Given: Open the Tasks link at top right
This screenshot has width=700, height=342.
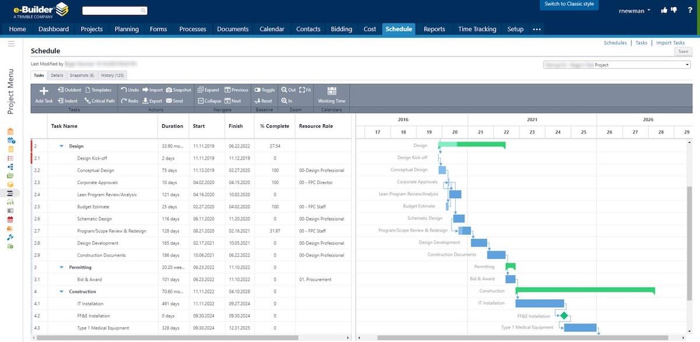Looking at the screenshot, I should pos(641,43).
